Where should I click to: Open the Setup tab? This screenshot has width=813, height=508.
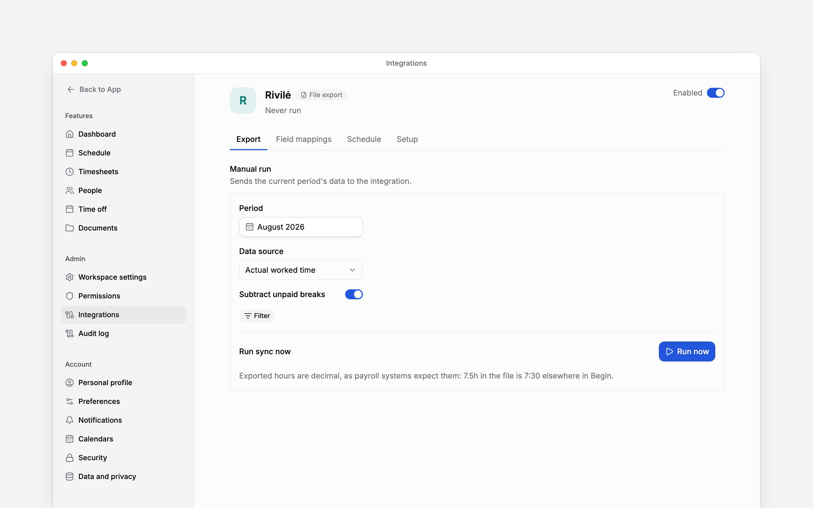click(x=407, y=139)
